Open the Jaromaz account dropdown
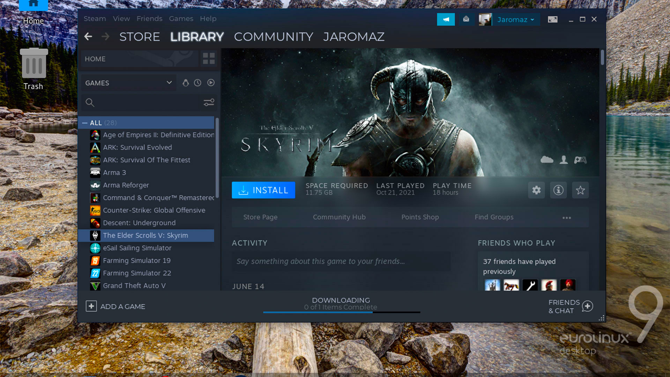The image size is (670, 377). click(516, 20)
